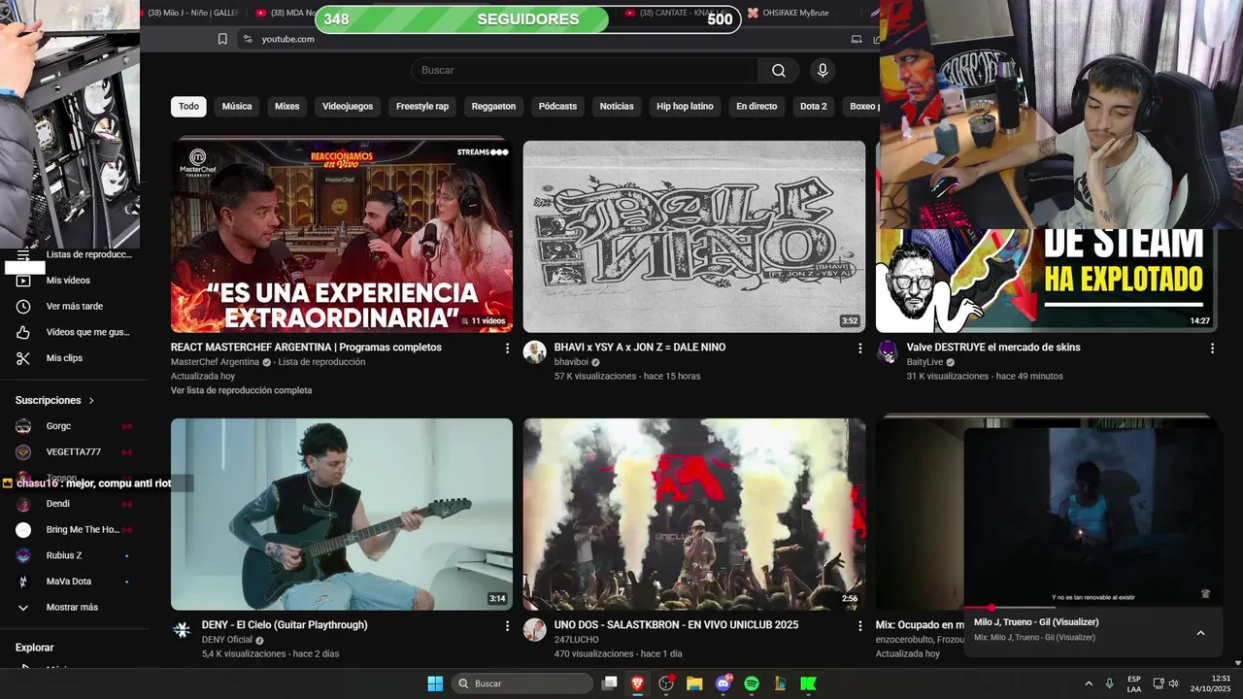The height and width of the screenshot is (699, 1243).
Task: Select the Reggaeton filter chip
Action: (x=493, y=107)
